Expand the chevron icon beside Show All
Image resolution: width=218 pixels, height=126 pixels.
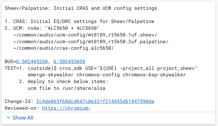(8, 118)
